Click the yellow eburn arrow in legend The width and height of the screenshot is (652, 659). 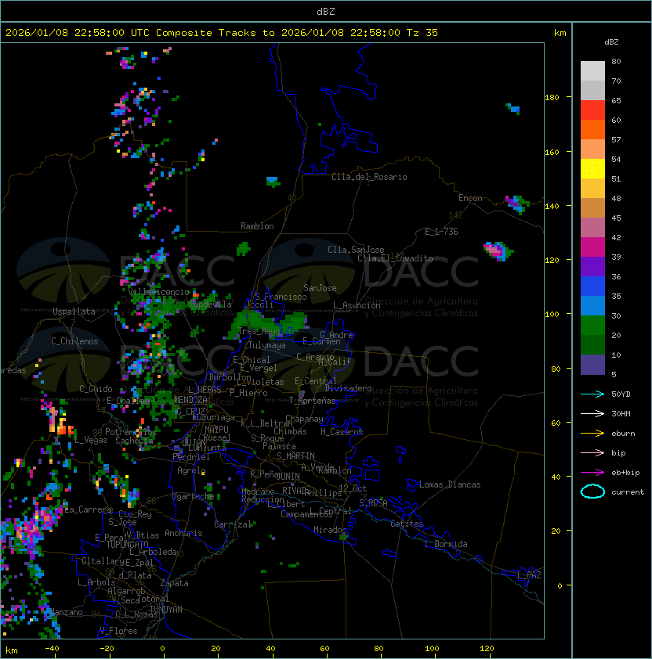592,434
